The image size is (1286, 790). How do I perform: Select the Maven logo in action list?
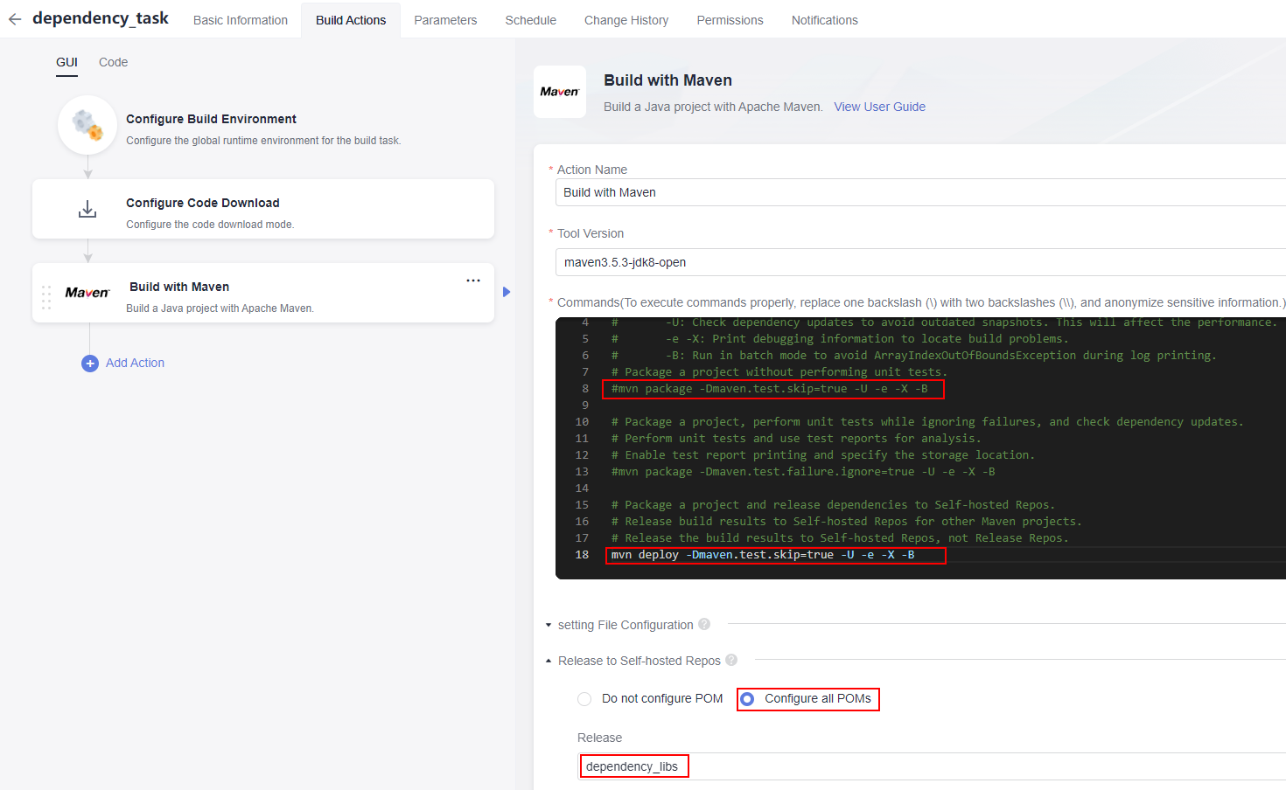point(87,293)
